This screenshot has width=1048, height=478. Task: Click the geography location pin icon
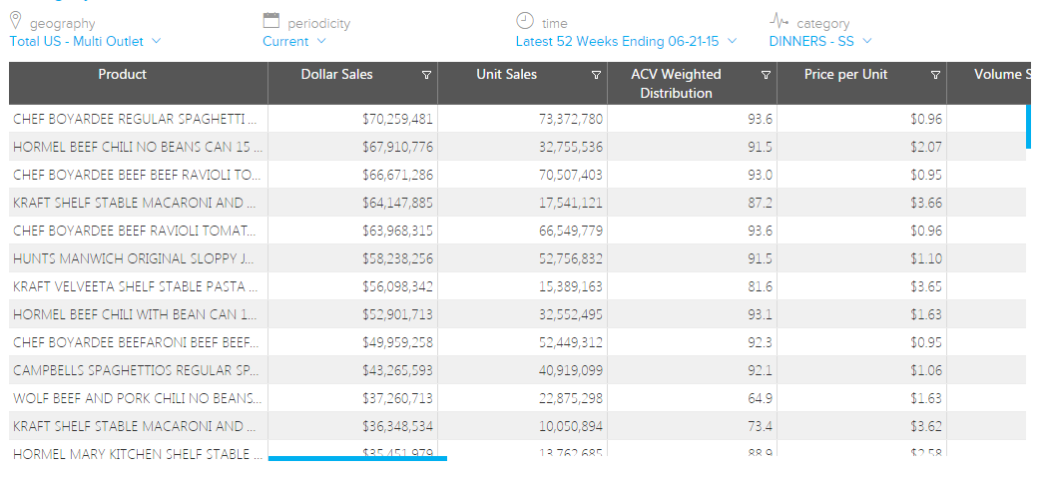[16, 21]
